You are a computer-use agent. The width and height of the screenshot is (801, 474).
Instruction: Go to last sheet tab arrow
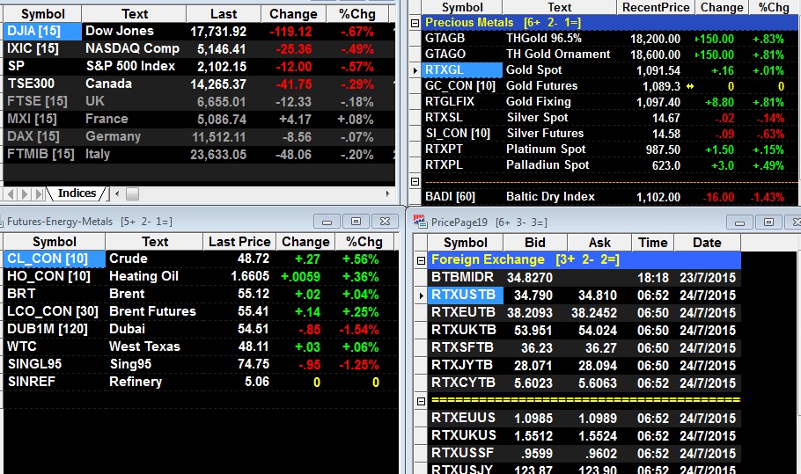click(x=40, y=193)
